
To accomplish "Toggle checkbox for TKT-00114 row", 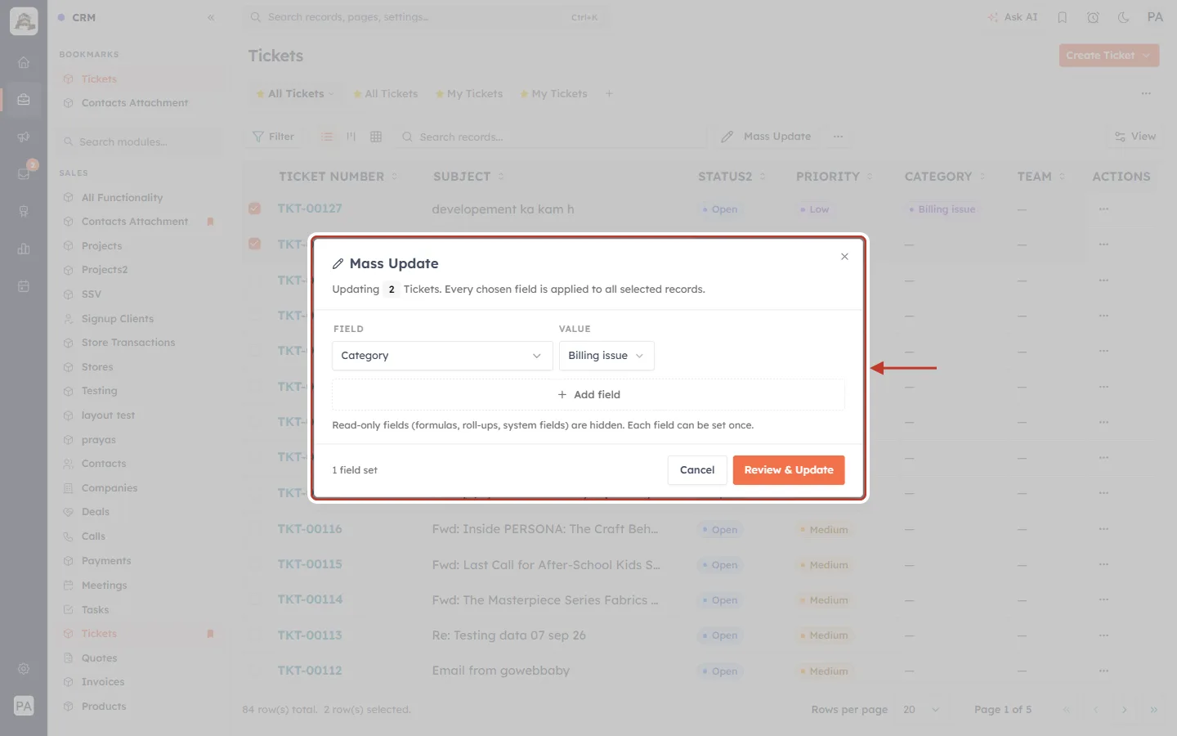I will (255, 599).
